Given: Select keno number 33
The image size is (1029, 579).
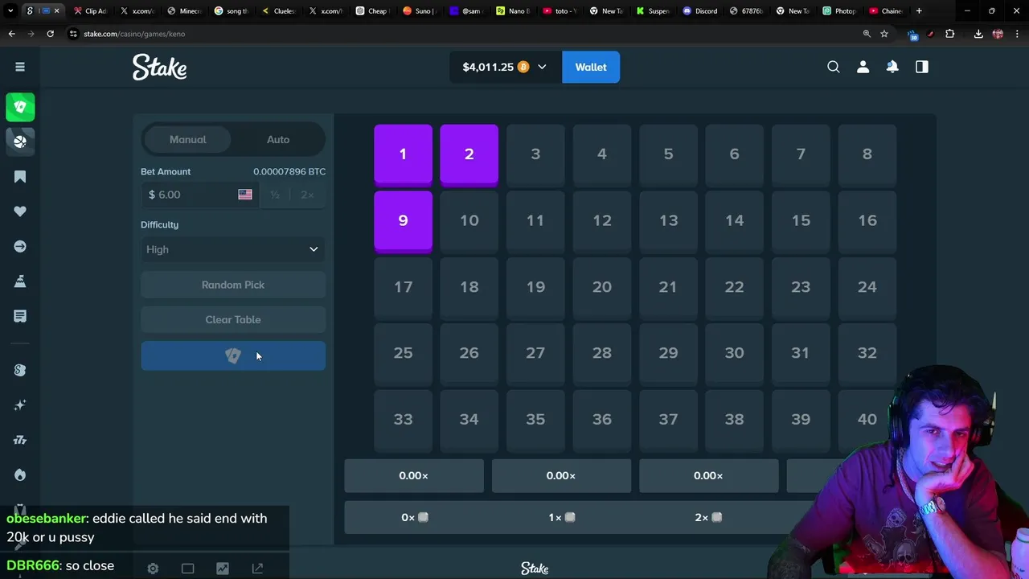Looking at the screenshot, I should (x=403, y=421).
